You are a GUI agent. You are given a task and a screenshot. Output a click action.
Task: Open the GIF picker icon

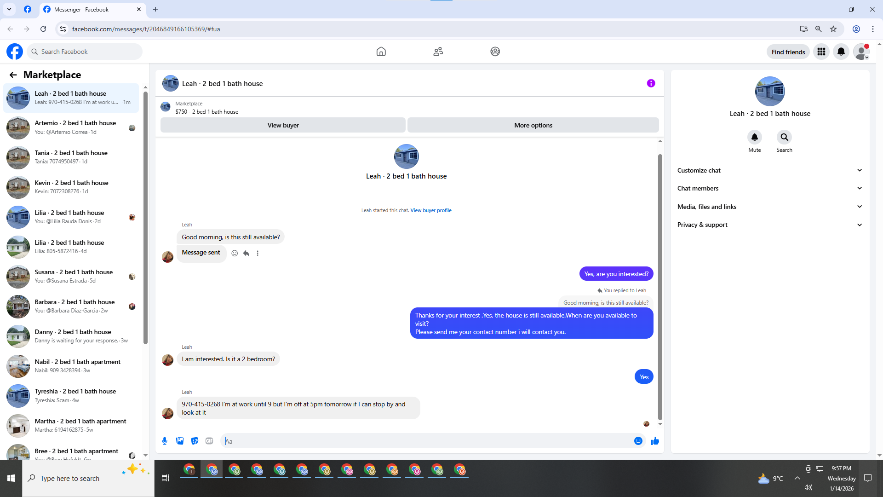(209, 441)
